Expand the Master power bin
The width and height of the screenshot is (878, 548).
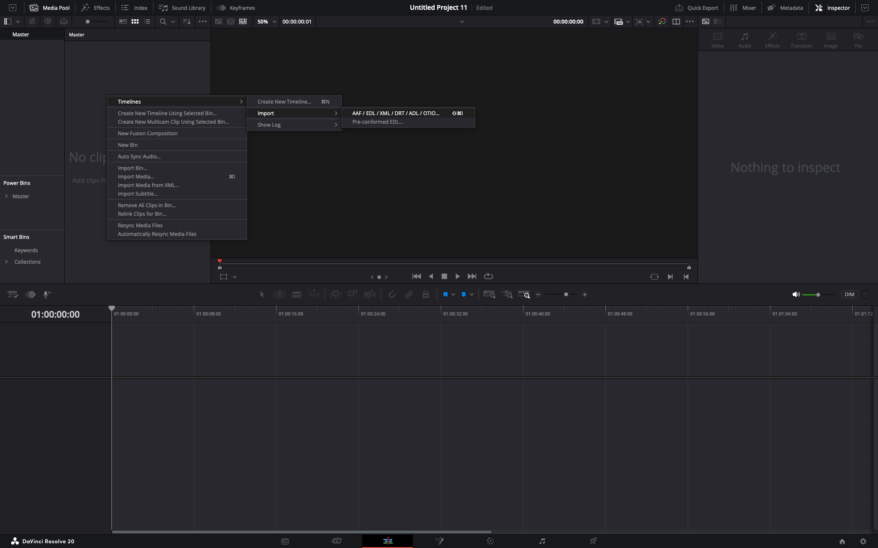pos(6,197)
